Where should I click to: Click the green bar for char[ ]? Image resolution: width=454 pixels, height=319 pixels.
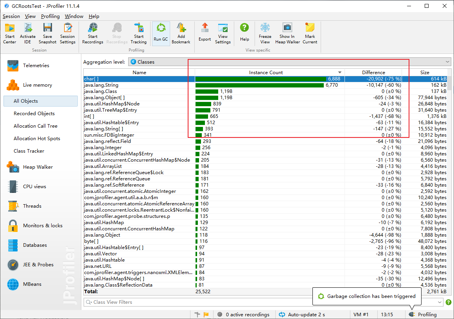click(260, 79)
